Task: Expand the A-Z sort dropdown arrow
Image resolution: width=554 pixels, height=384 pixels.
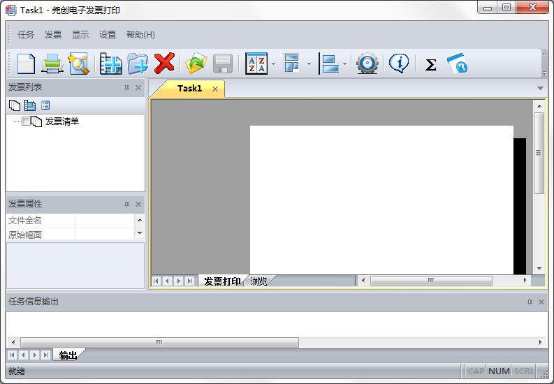Action: tap(273, 65)
